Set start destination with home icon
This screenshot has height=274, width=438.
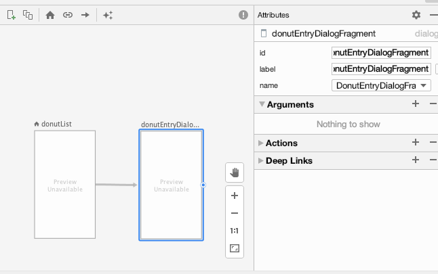tap(50, 15)
